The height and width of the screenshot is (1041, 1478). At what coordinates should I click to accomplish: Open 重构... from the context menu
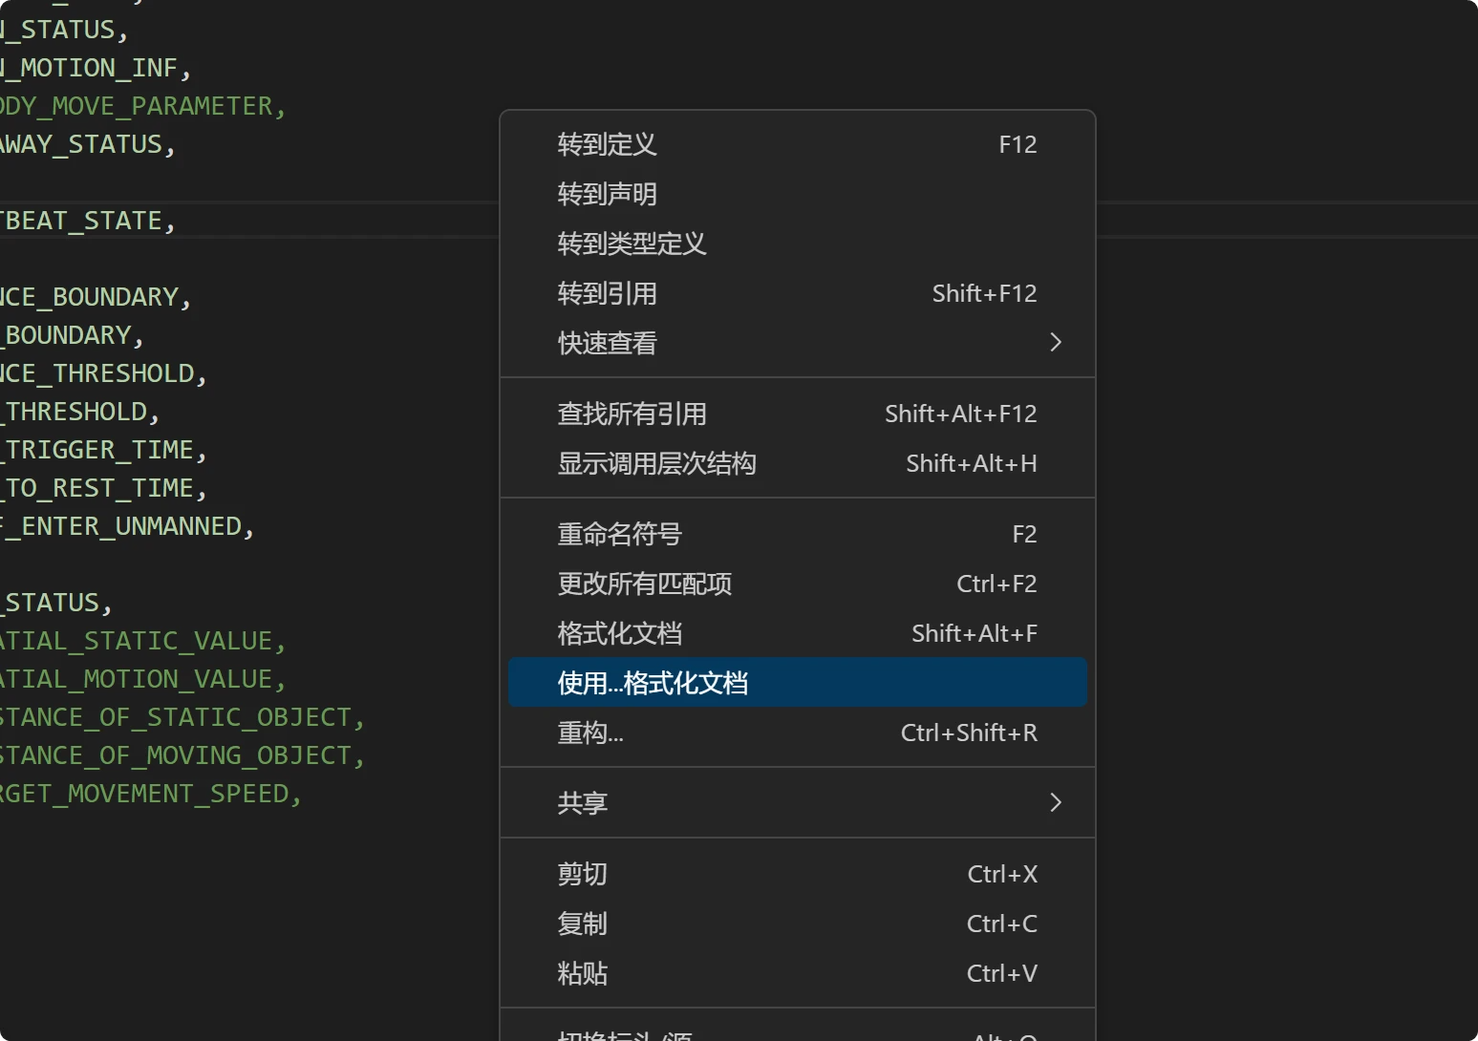click(589, 733)
